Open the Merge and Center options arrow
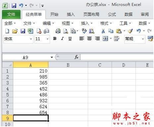This screenshot has height=127, width=154. click(x=111, y=39)
